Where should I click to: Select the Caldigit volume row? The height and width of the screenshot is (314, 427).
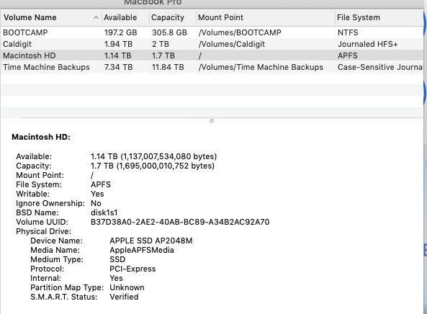pyautogui.click(x=212, y=44)
